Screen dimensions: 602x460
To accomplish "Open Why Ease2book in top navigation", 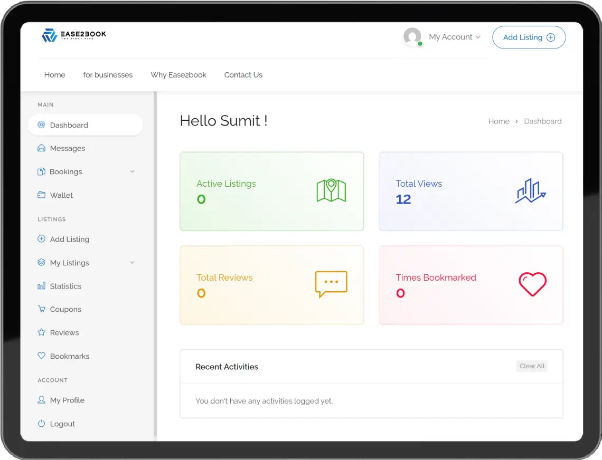I will pos(178,75).
